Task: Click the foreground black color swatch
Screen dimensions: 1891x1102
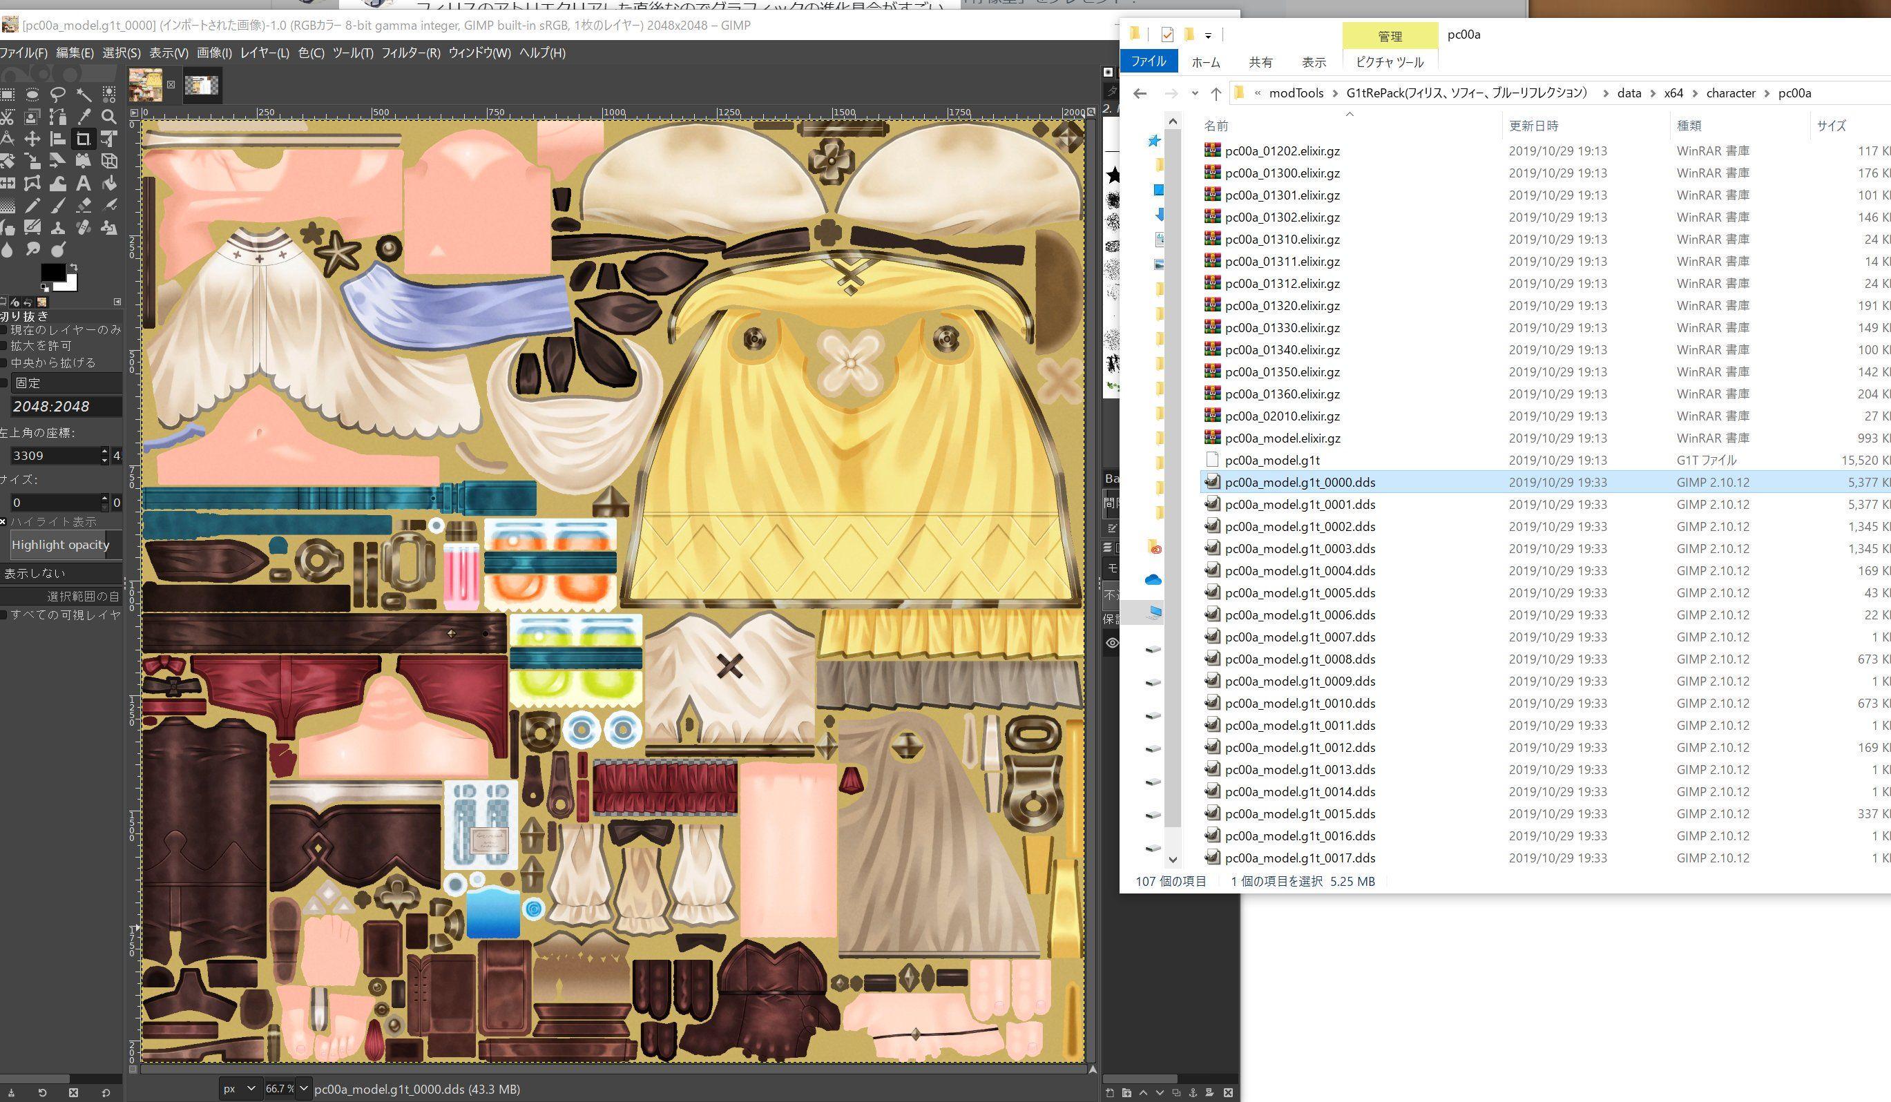Action: coord(52,272)
